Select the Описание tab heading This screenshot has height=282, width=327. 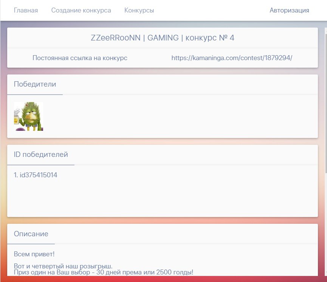coord(31,234)
